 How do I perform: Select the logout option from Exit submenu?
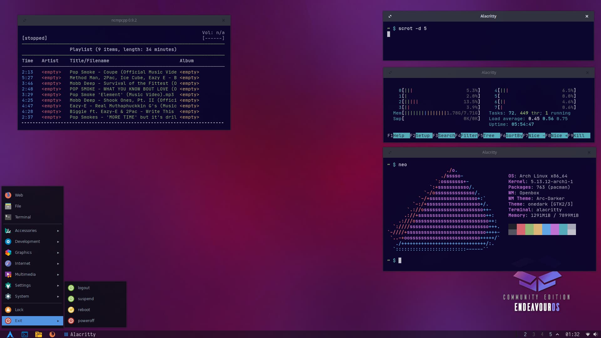83,288
